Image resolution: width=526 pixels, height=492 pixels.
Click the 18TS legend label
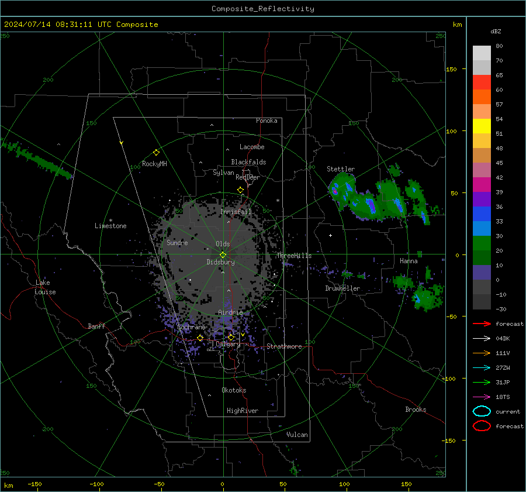[503, 397]
